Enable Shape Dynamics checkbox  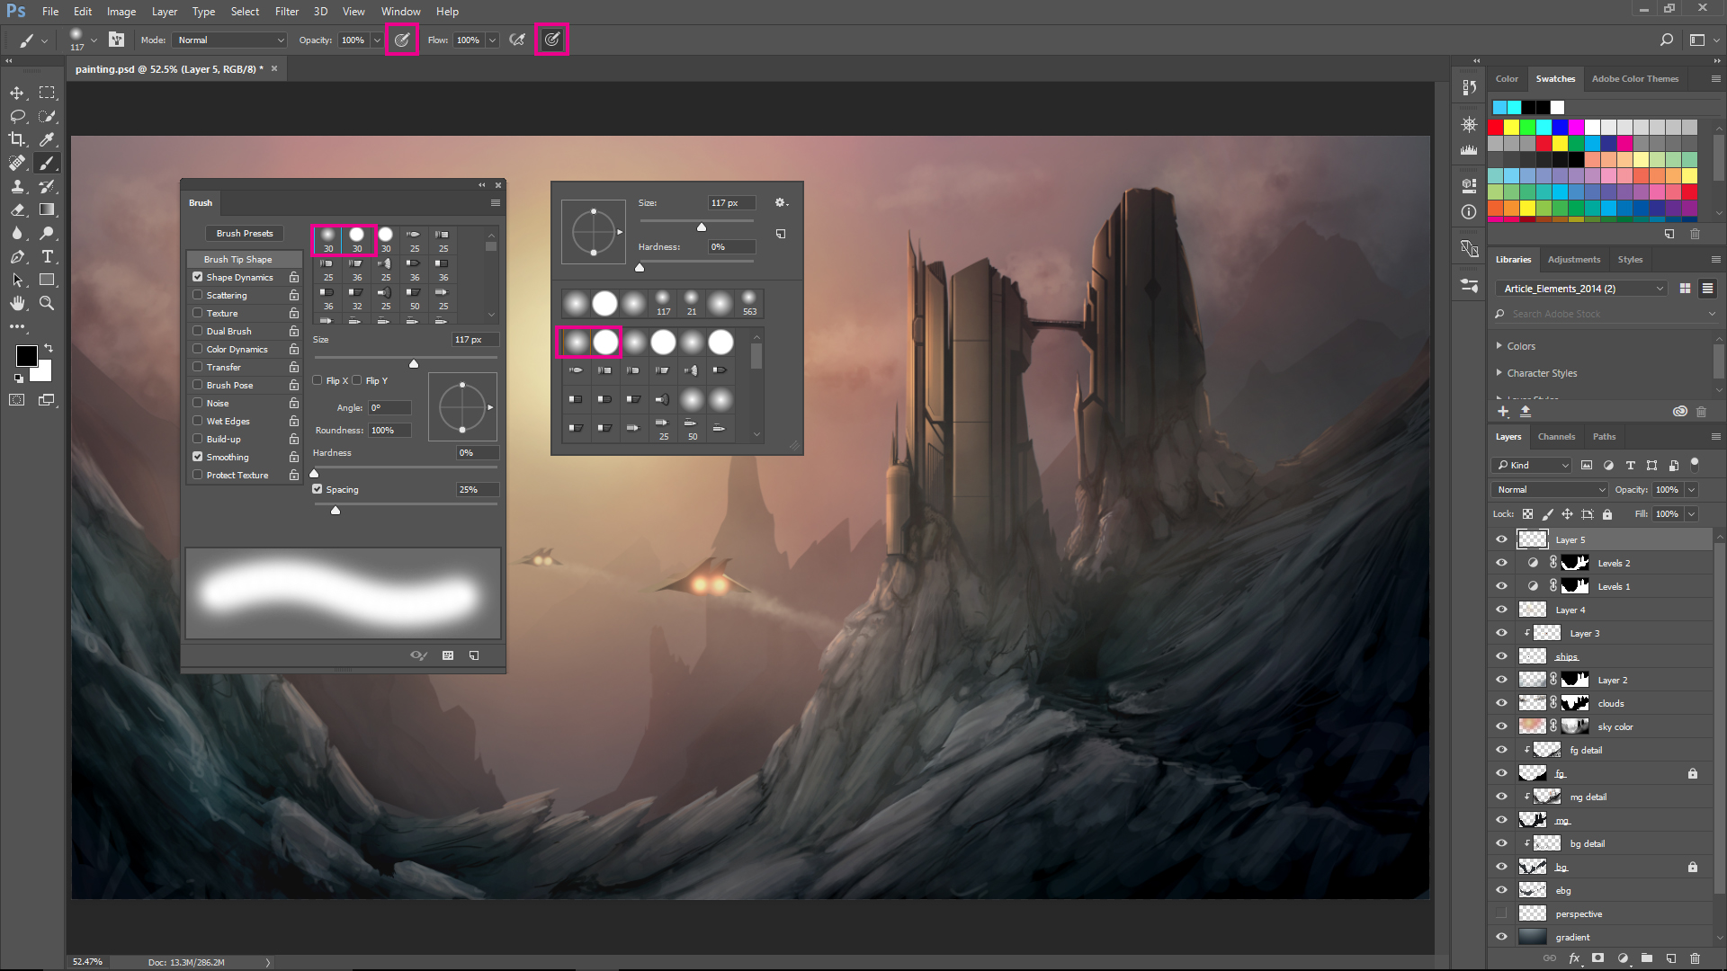[x=198, y=276]
